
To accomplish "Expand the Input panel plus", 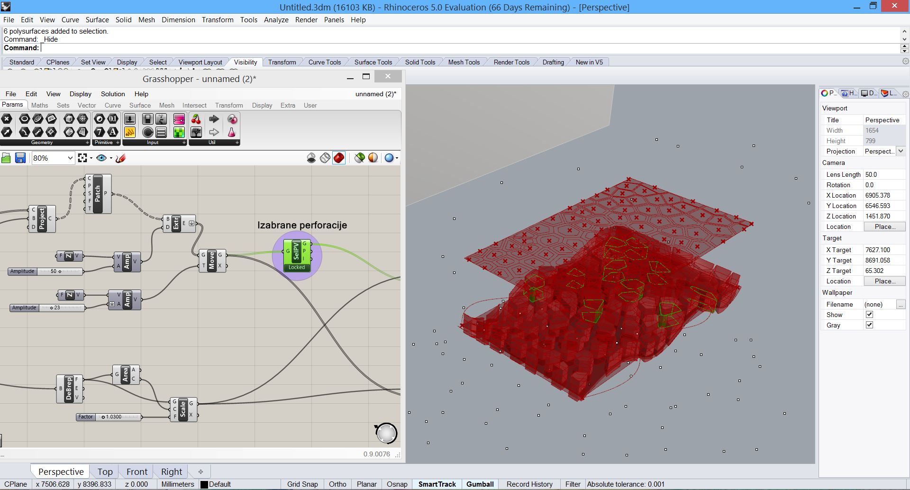I will pos(184,143).
